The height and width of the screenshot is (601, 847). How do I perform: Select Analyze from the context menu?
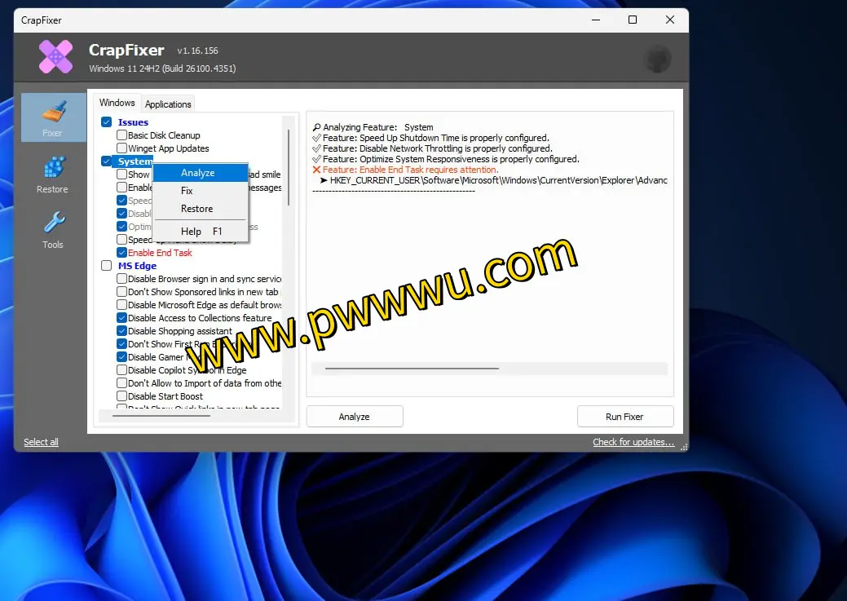[x=197, y=172]
